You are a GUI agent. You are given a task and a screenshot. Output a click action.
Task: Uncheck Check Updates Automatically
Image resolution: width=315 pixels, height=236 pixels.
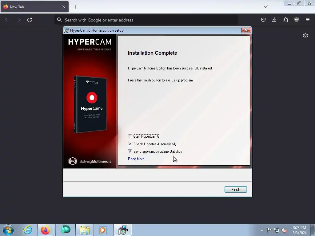tap(130, 144)
